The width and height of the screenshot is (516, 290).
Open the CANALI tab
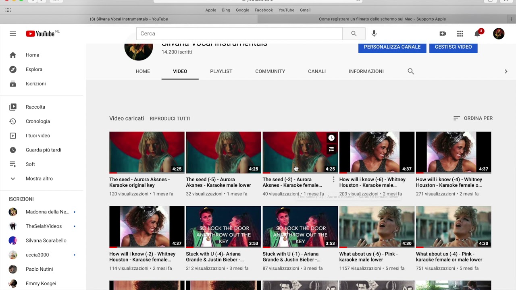[x=317, y=71]
